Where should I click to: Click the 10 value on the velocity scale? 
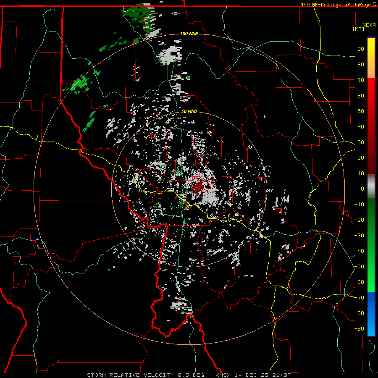(x=361, y=173)
